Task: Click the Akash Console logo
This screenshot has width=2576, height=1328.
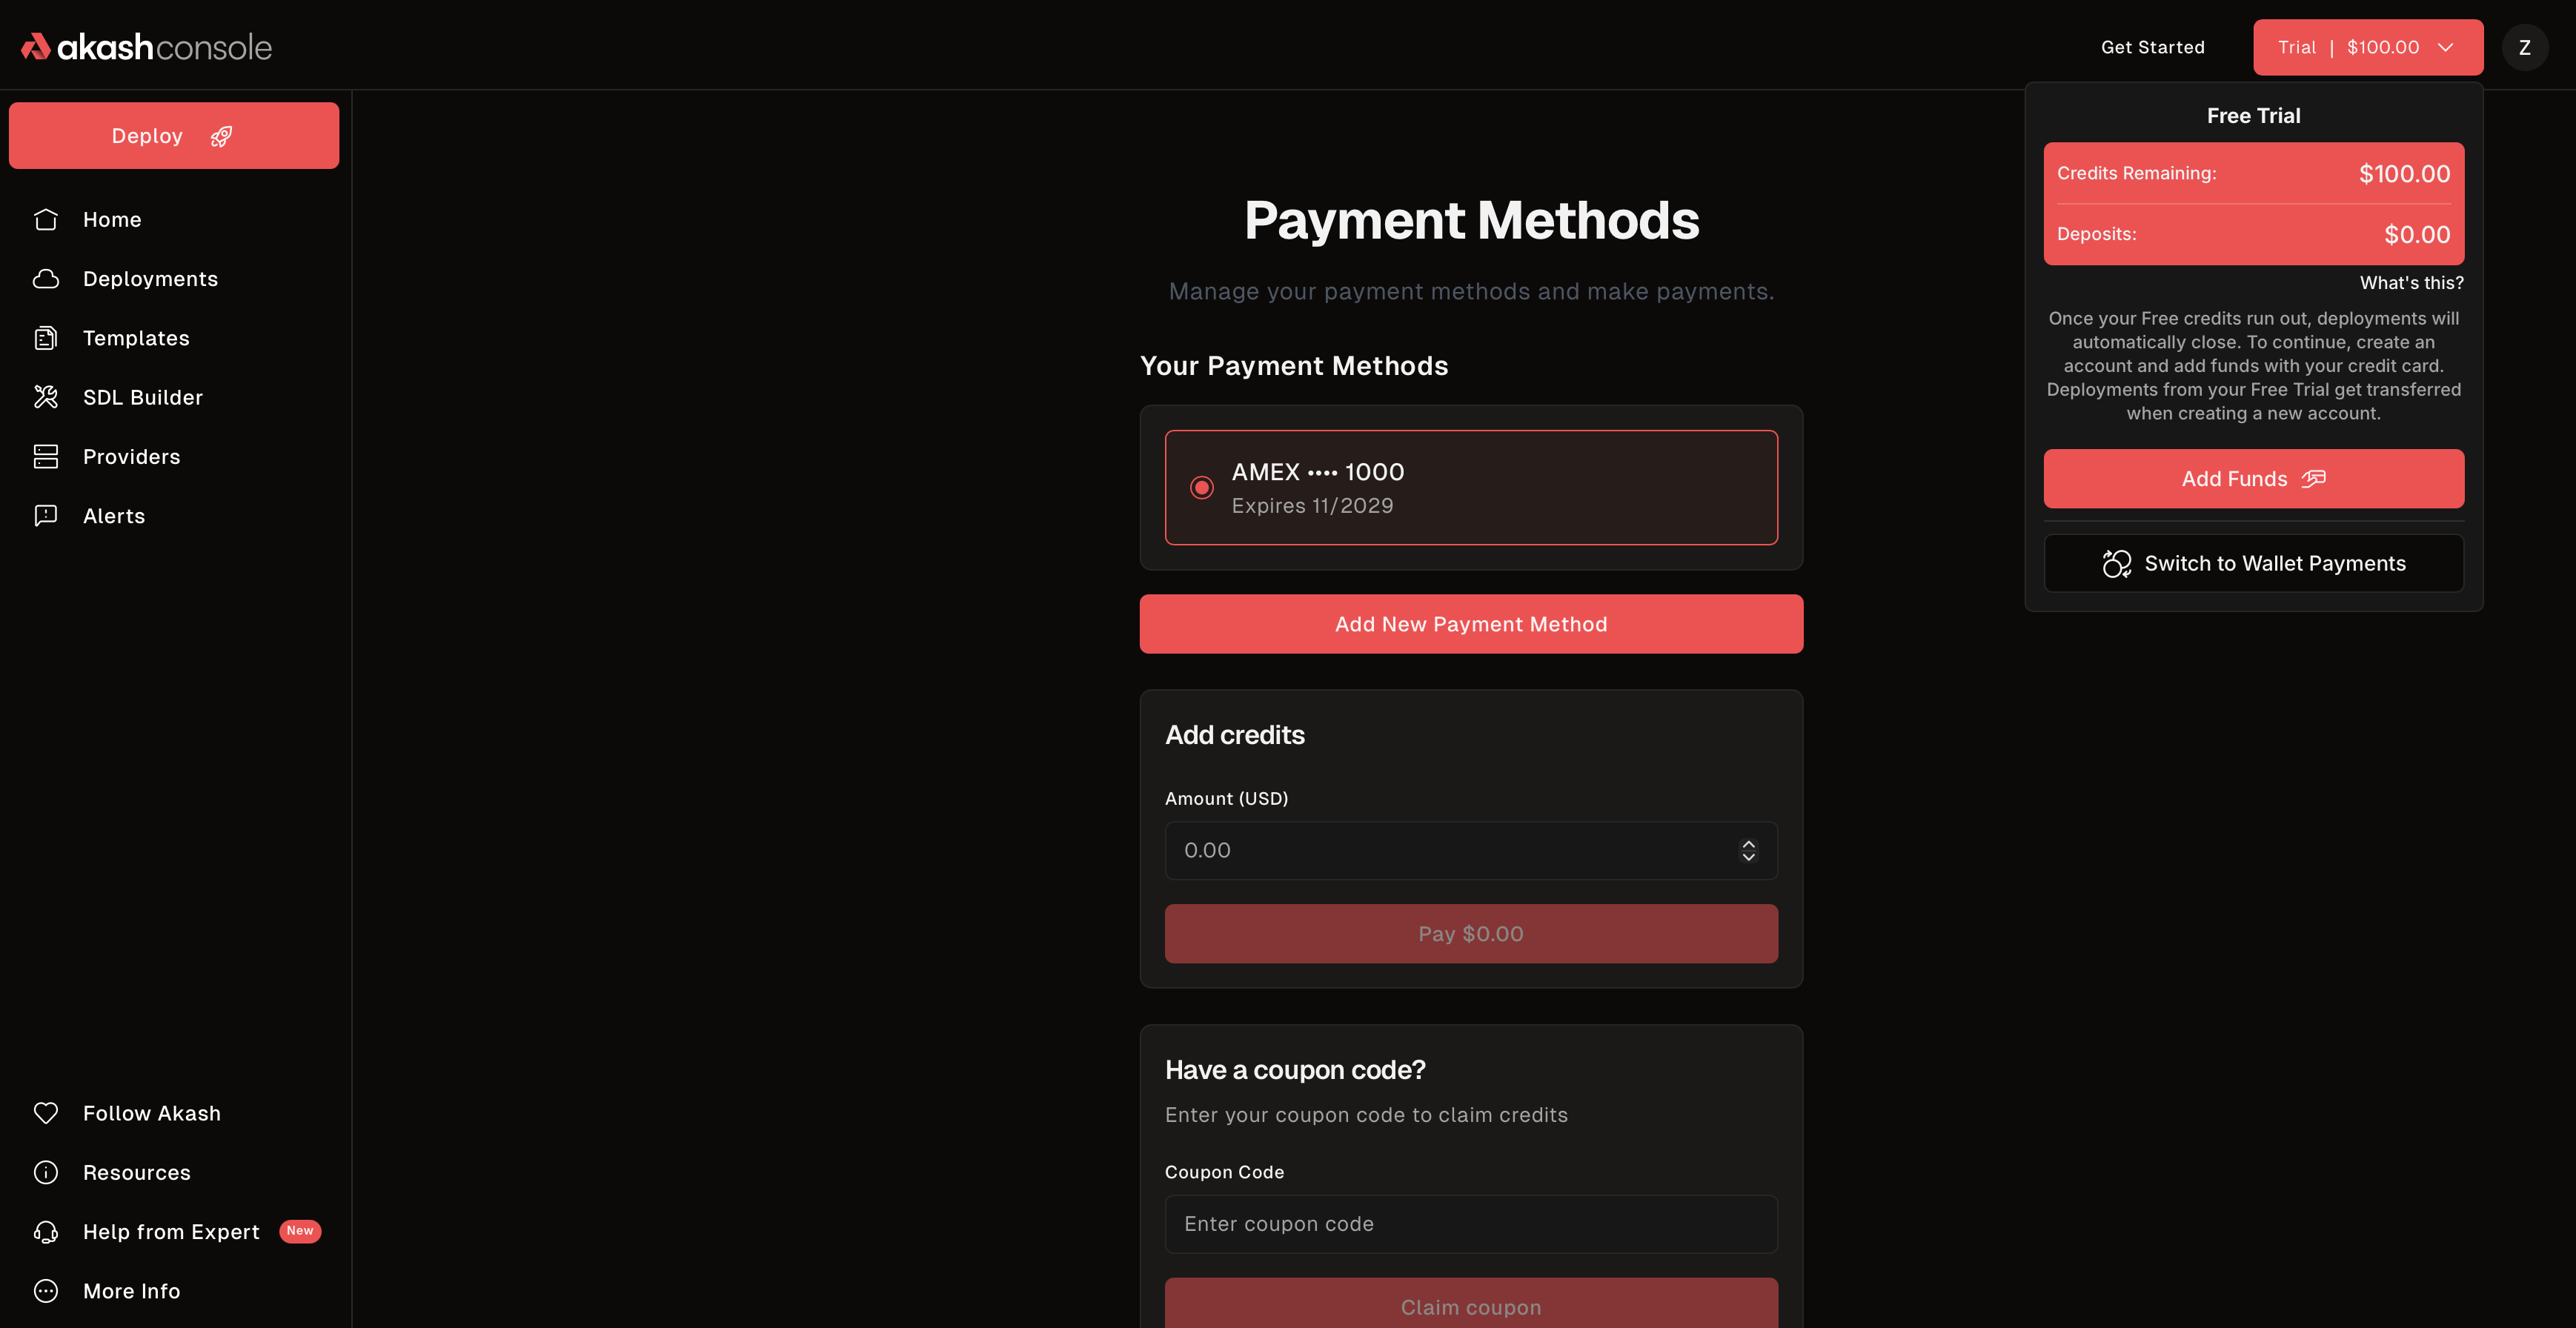Action: (x=145, y=45)
